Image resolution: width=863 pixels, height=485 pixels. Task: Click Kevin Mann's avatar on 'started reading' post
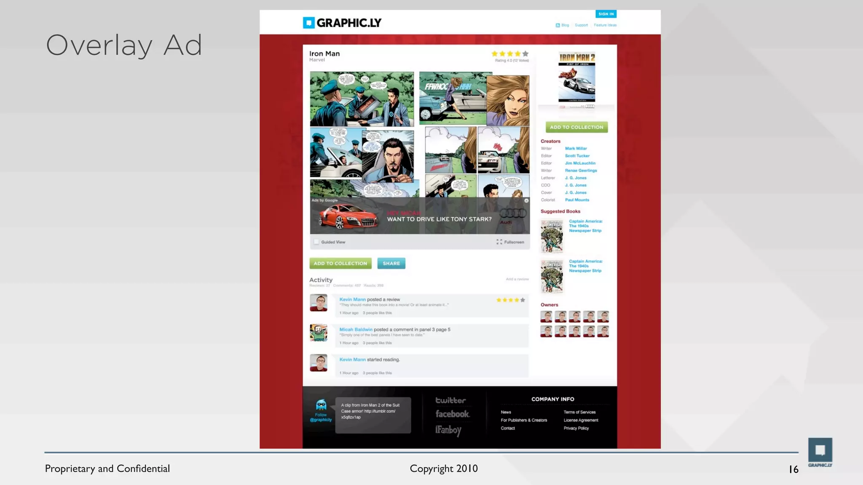pyautogui.click(x=319, y=362)
